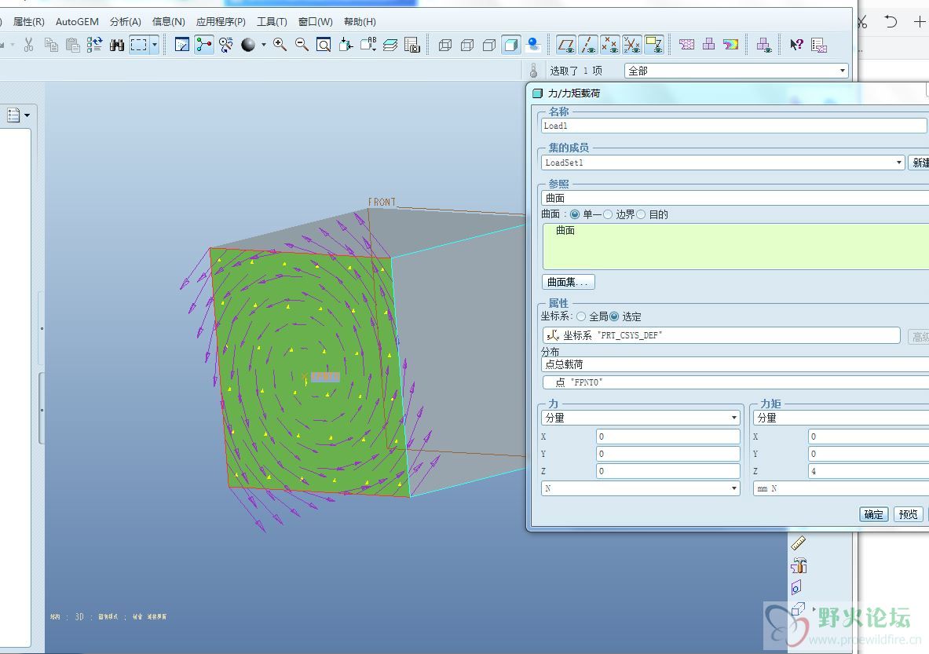Select the 边界 surface radio option

click(x=608, y=214)
